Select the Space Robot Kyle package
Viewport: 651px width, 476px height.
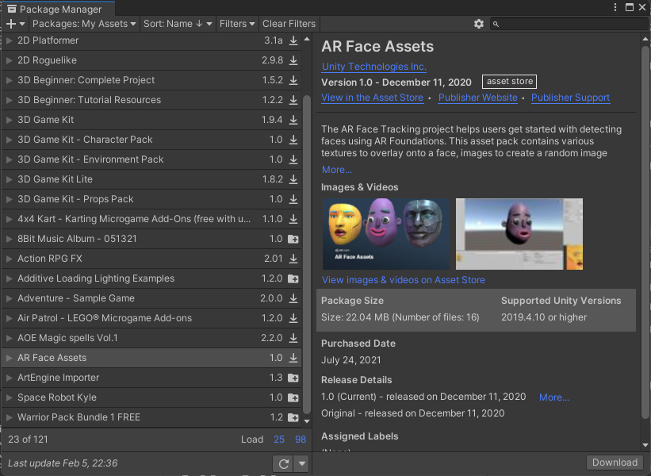pyautogui.click(x=151, y=397)
